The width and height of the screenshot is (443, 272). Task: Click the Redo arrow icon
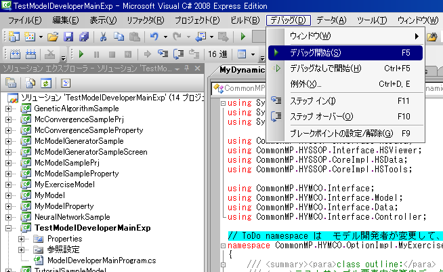click(x=177, y=37)
